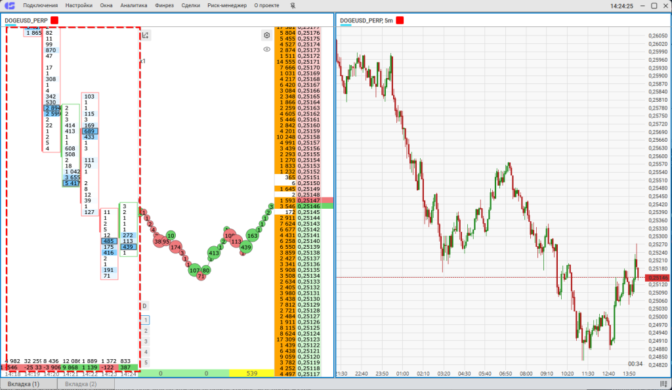This screenshot has height=390, width=672.
Task: Open order book gear settings icon
Action: tap(266, 35)
